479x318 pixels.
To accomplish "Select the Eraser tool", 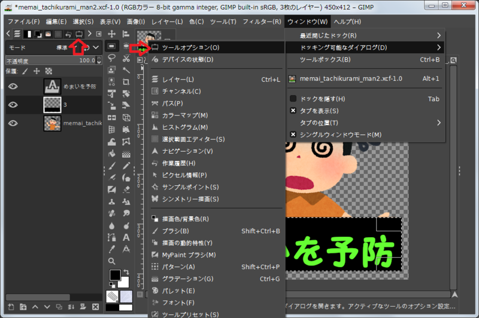I will coord(126,189).
